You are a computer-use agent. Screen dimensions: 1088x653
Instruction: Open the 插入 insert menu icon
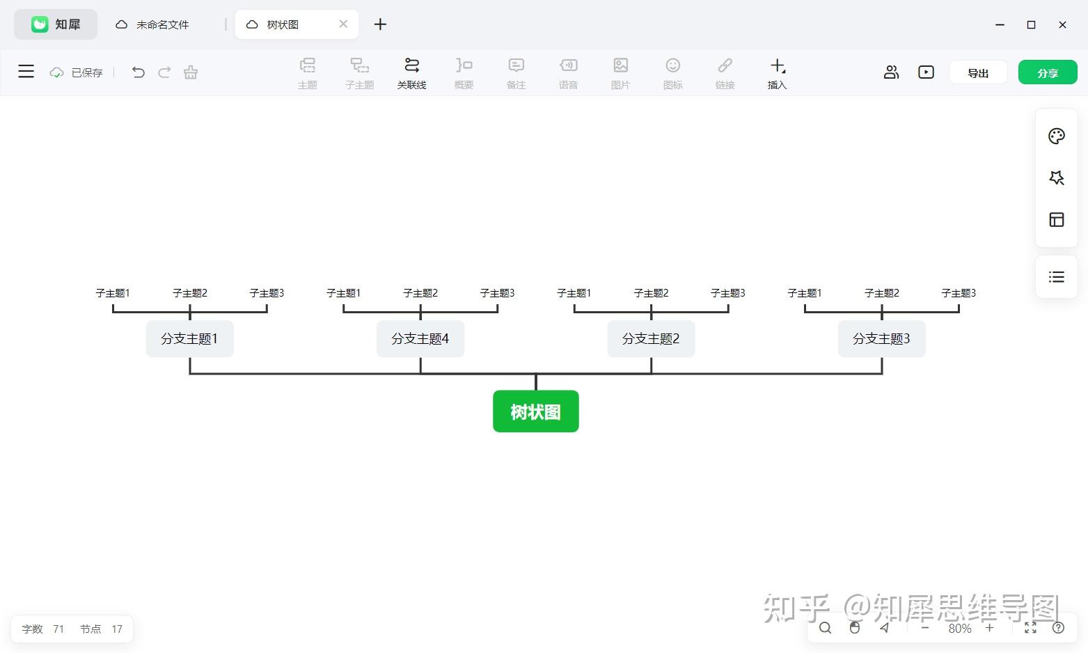pyautogui.click(x=777, y=72)
